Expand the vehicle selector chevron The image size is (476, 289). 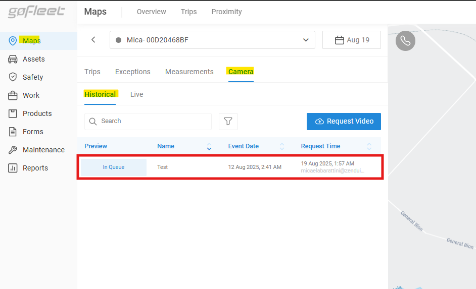[x=306, y=40]
